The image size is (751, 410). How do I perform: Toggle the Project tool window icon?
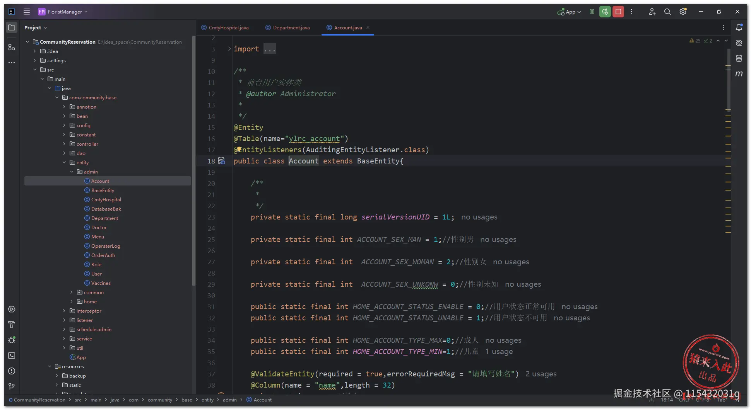12,27
